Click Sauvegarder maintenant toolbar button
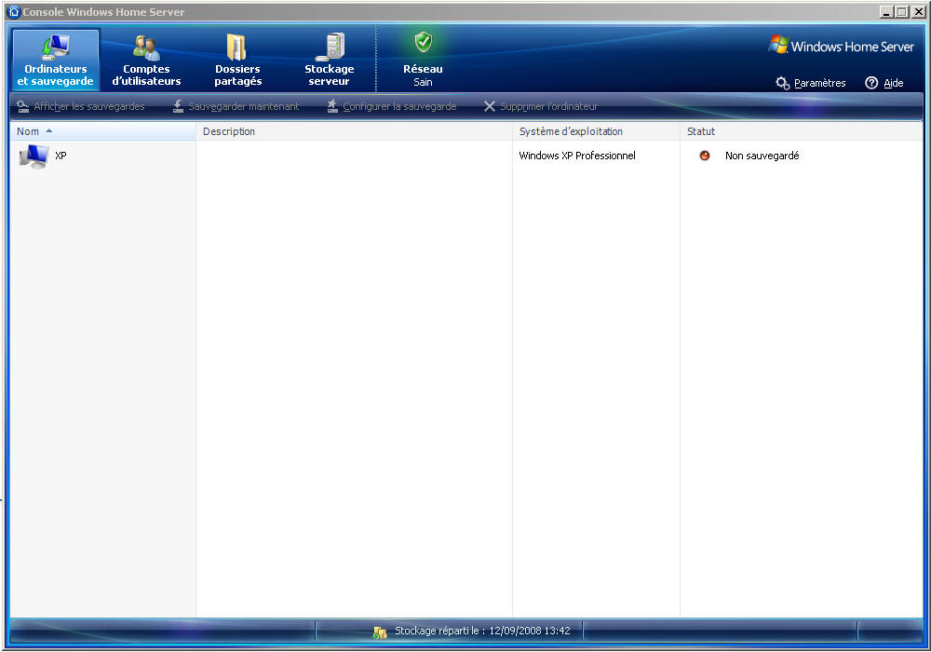The height and width of the screenshot is (652, 931). 236,106
